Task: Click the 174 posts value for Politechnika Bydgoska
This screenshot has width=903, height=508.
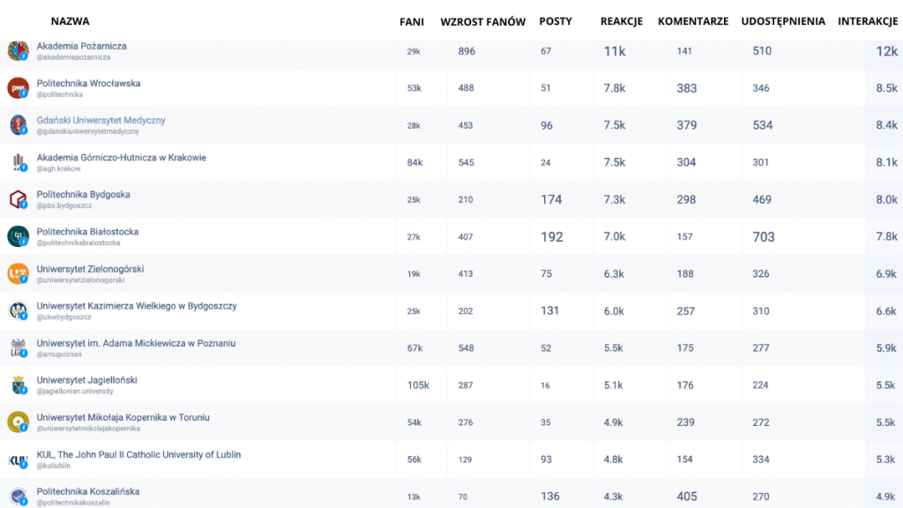Action: tap(551, 200)
